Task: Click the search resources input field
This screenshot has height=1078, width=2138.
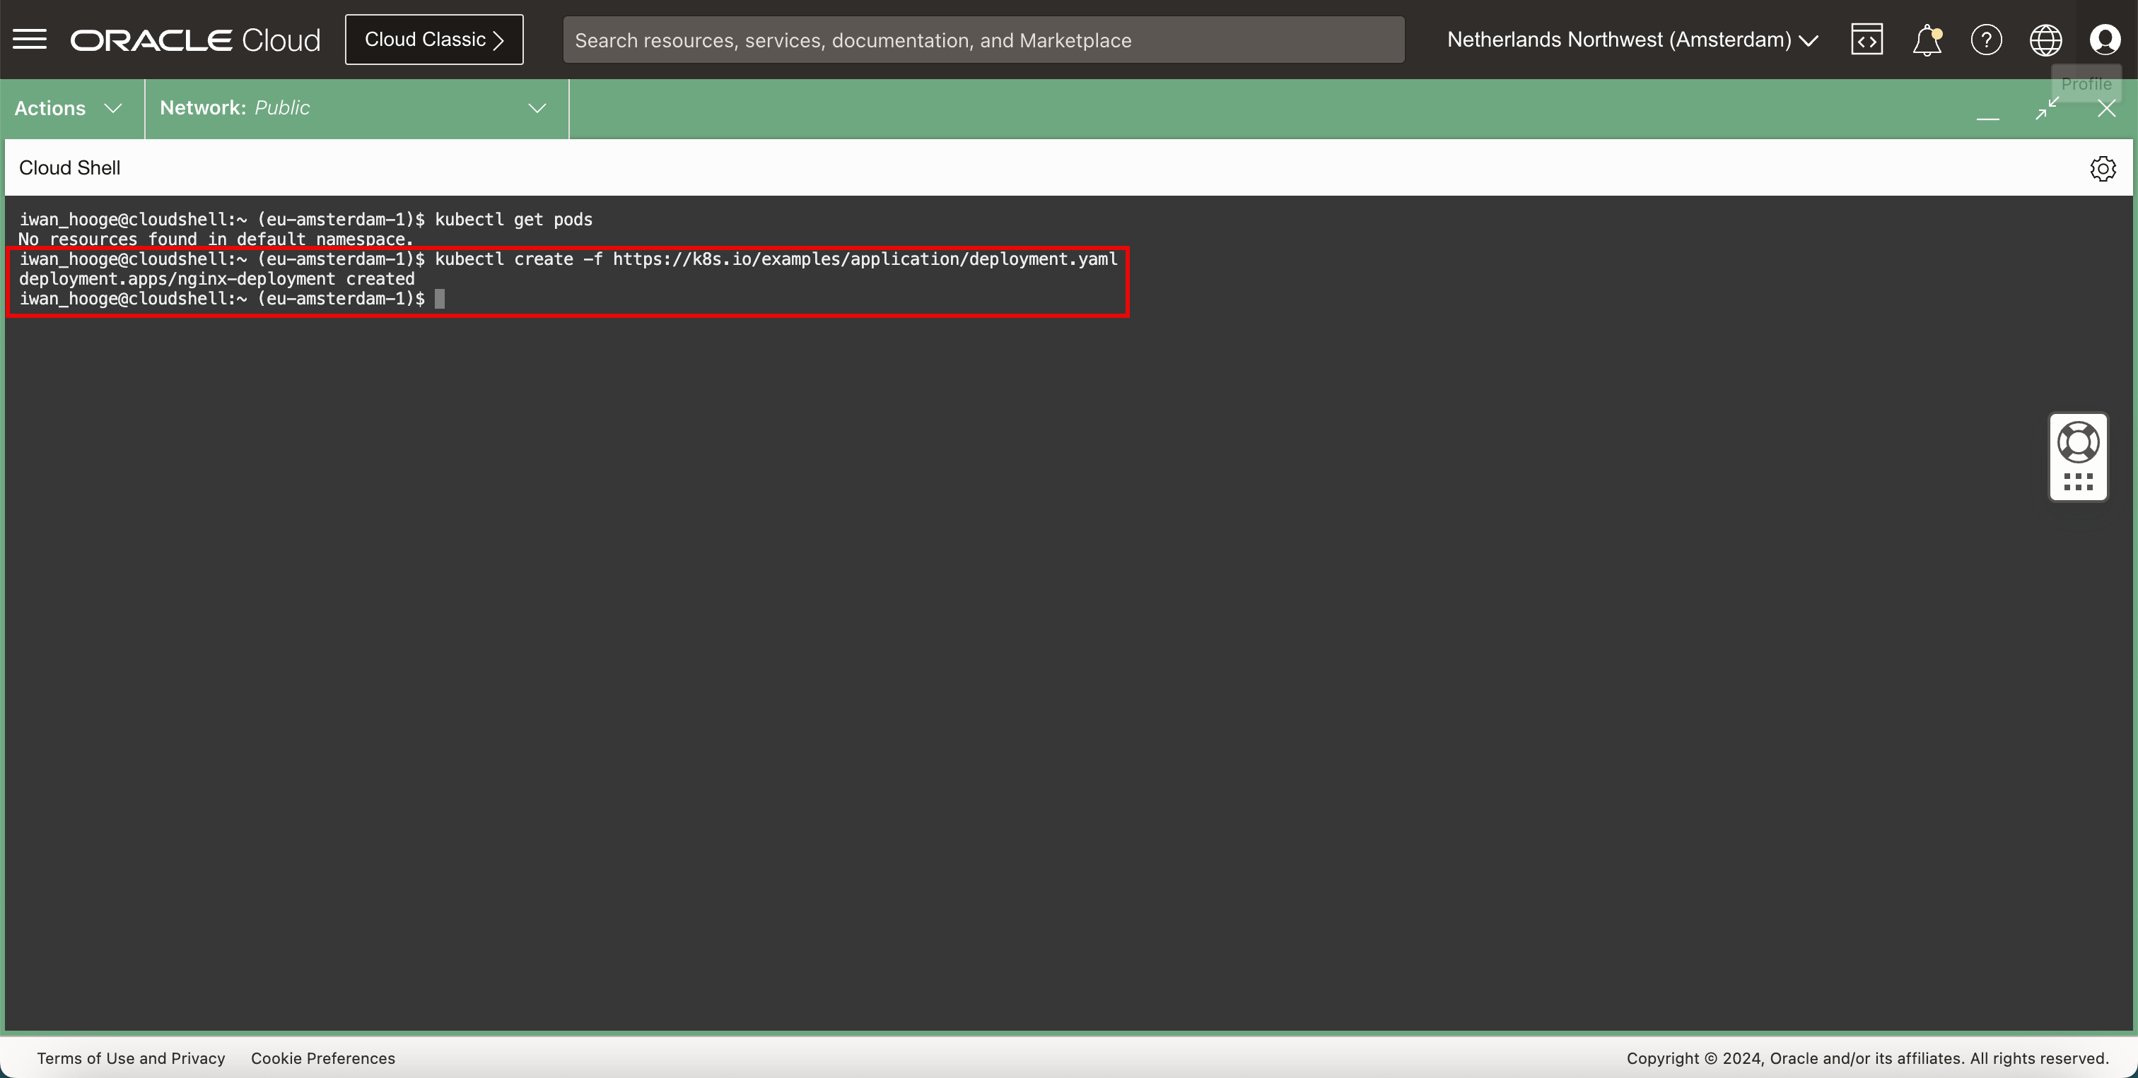Action: [983, 40]
